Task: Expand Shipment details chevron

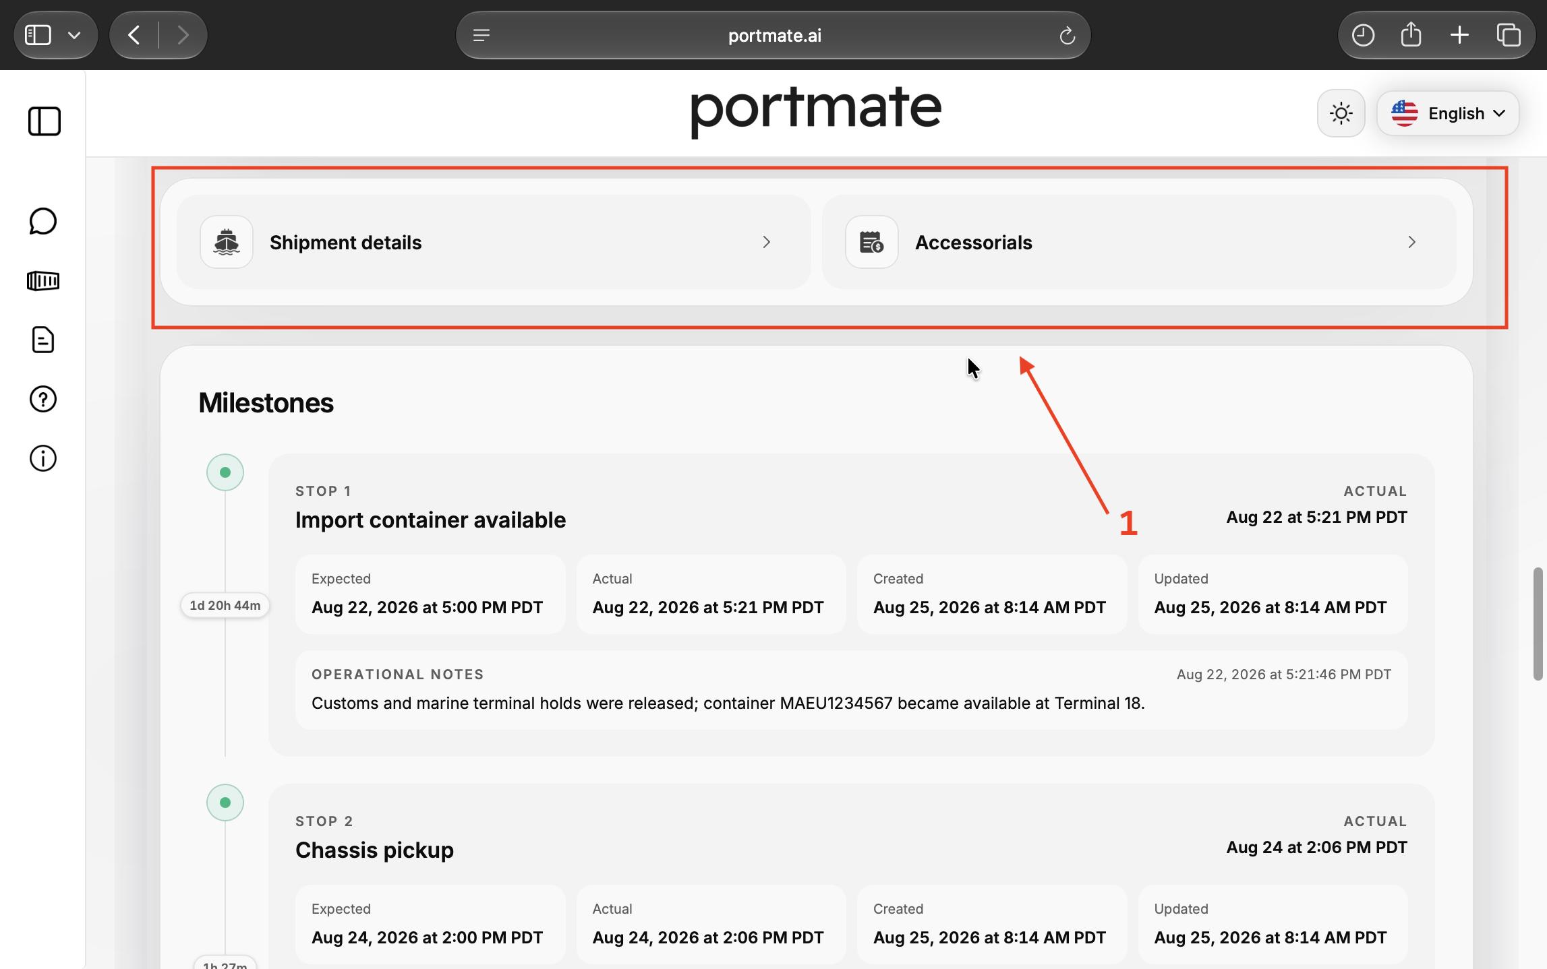Action: (767, 242)
